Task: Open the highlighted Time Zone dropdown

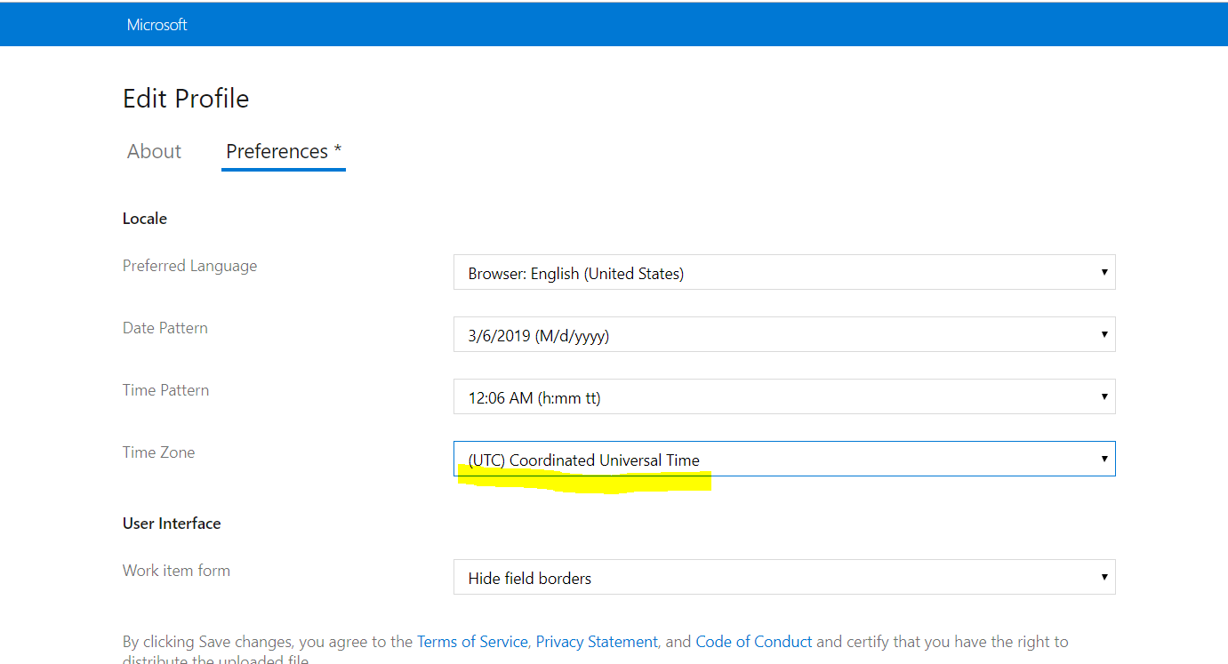Action: pos(784,459)
